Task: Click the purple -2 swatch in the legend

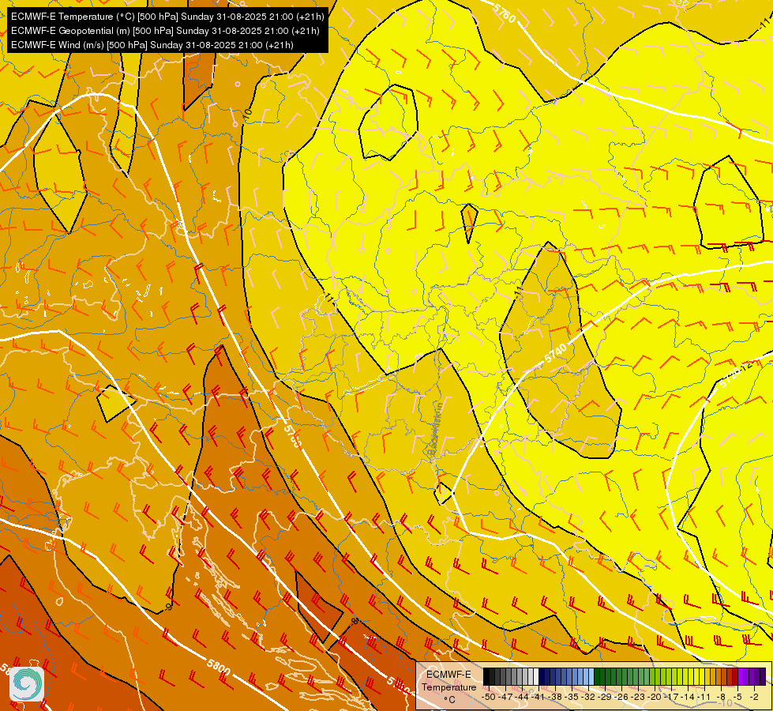Action: coord(752,676)
